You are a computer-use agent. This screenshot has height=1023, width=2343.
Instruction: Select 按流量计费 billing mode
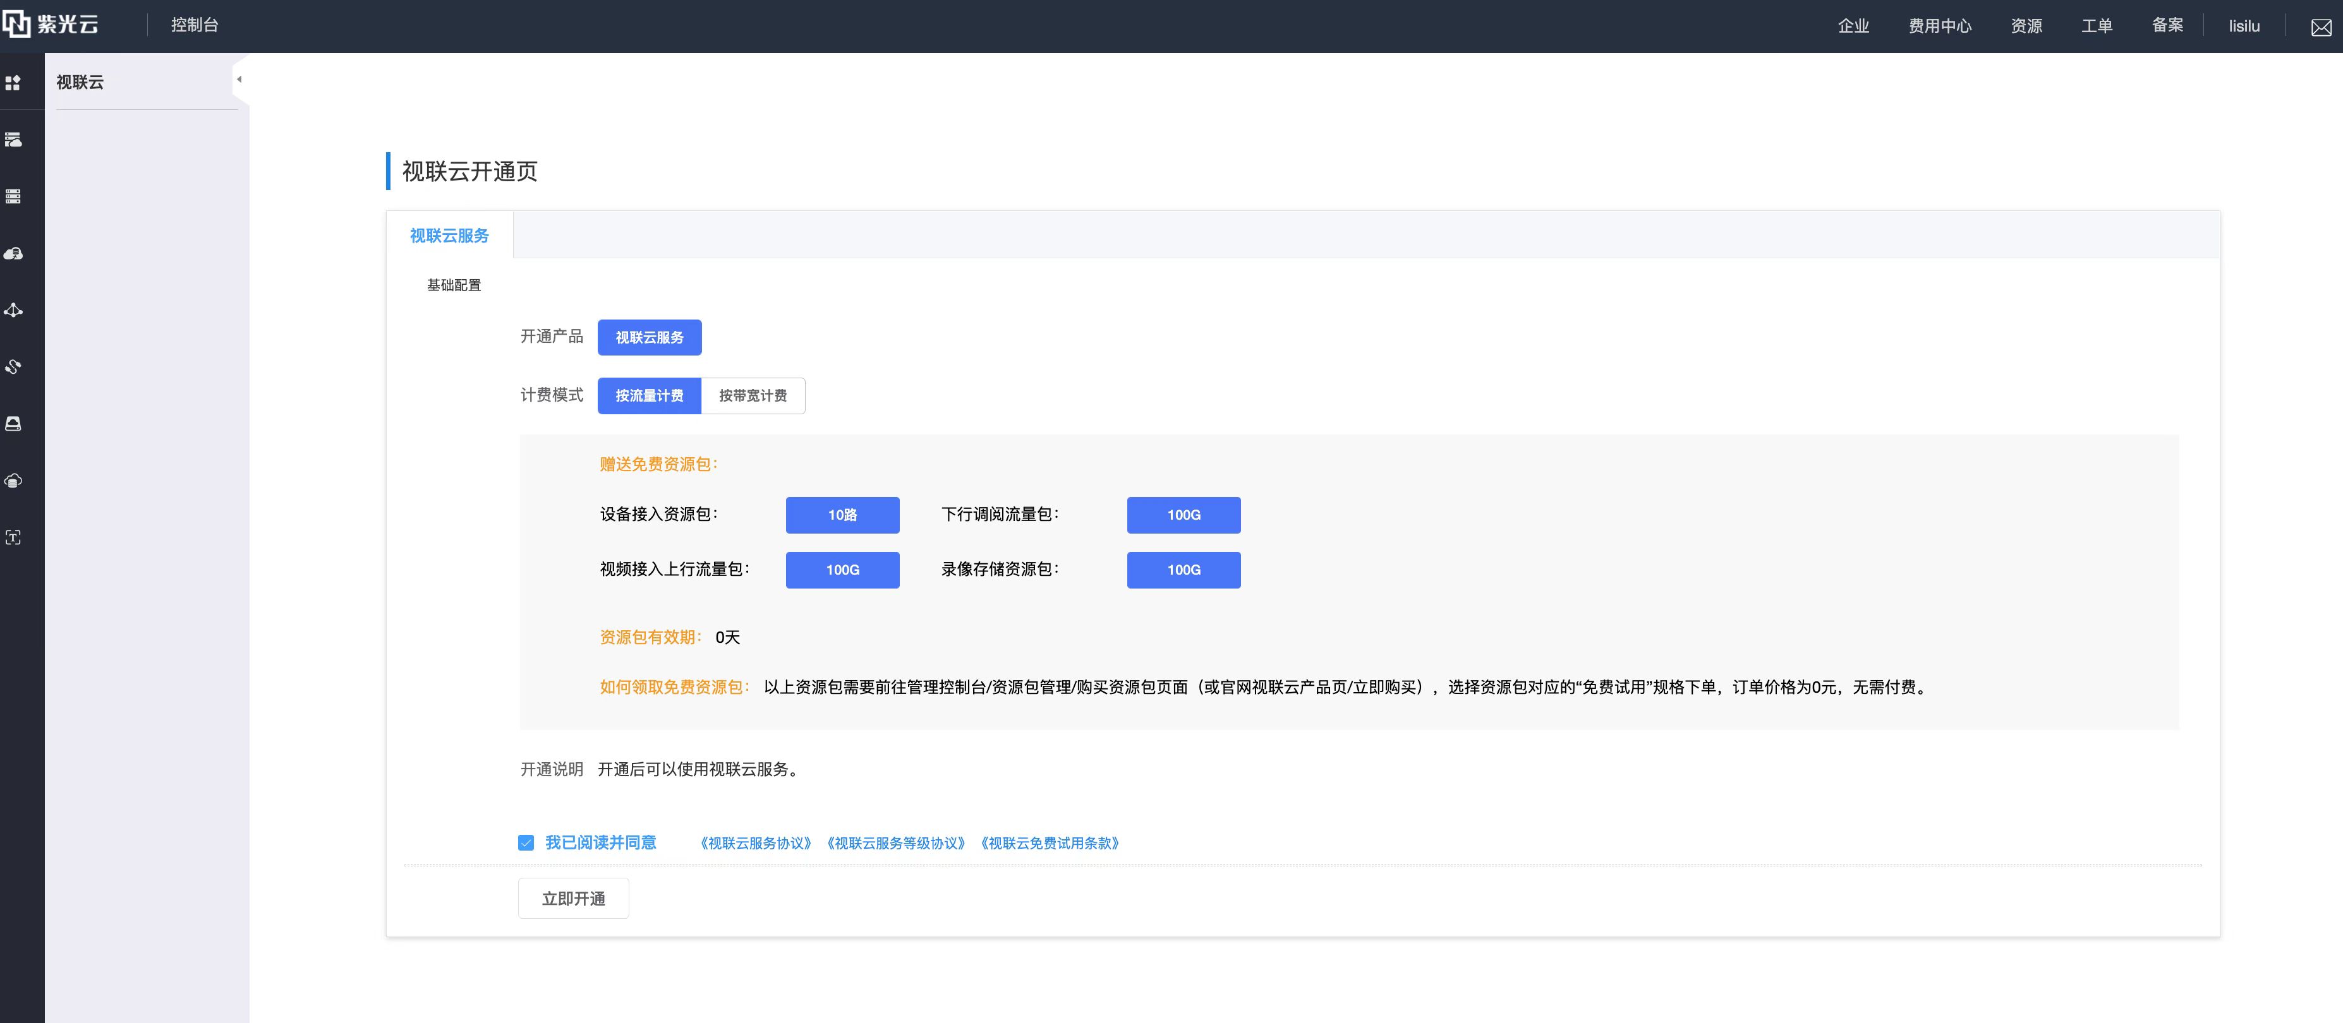(x=650, y=395)
